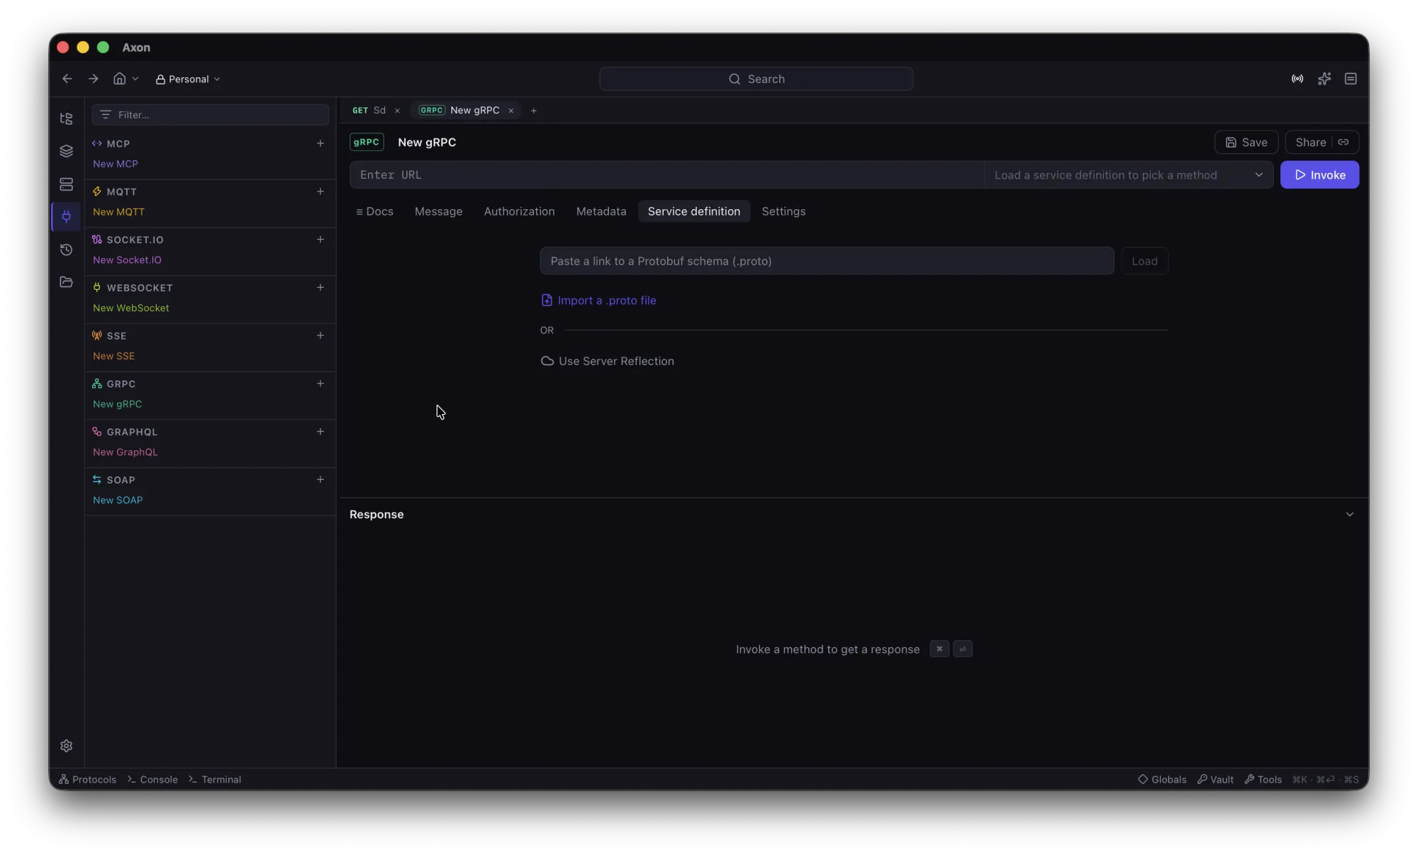The height and width of the screenshot is (855, 1418).
Task: Close the New gRPC tab
Action: click(510, 111)
